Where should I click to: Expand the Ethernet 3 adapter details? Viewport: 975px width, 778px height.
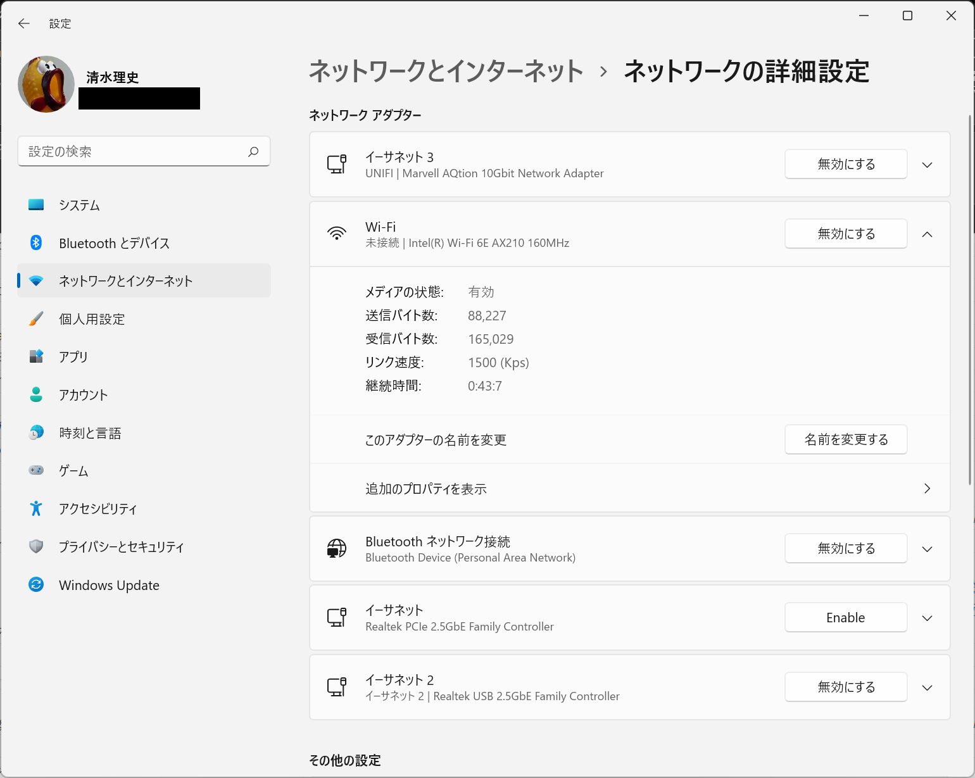click(927, 165)
